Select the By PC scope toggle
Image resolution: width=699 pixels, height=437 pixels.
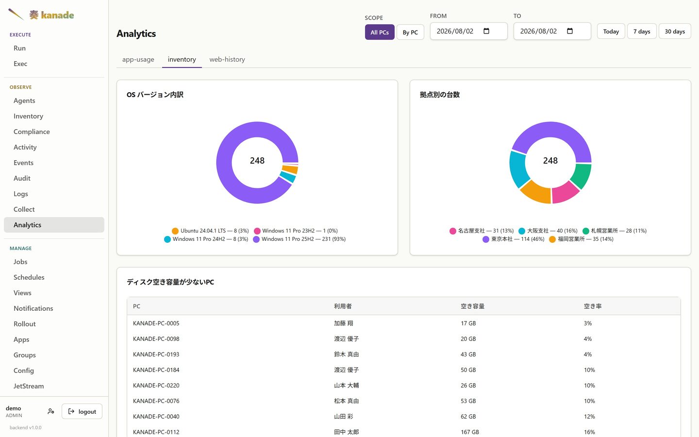click(x=410, y=32)
